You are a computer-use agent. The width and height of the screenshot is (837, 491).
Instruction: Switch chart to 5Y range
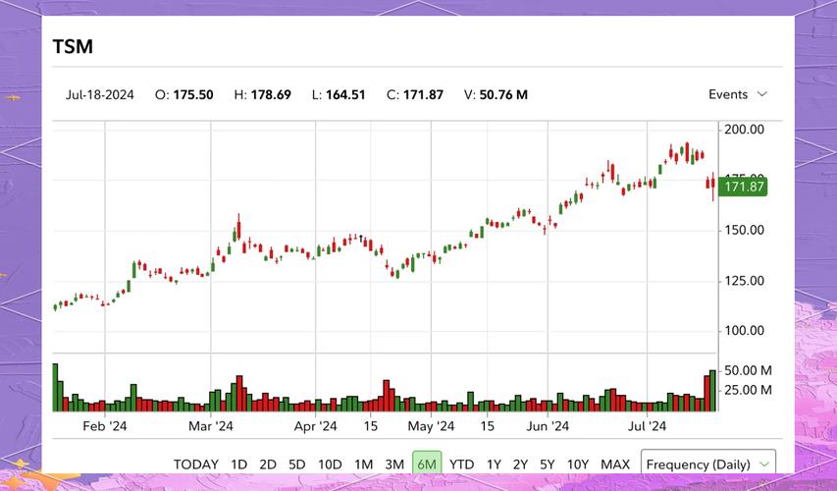click(x=548, y=464)
